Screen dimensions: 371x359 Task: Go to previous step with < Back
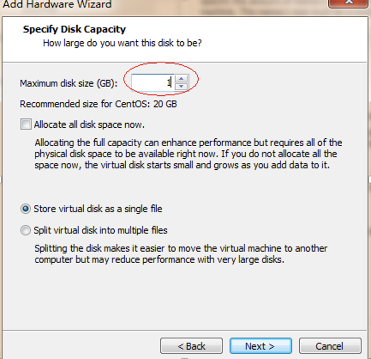[191, 346]
